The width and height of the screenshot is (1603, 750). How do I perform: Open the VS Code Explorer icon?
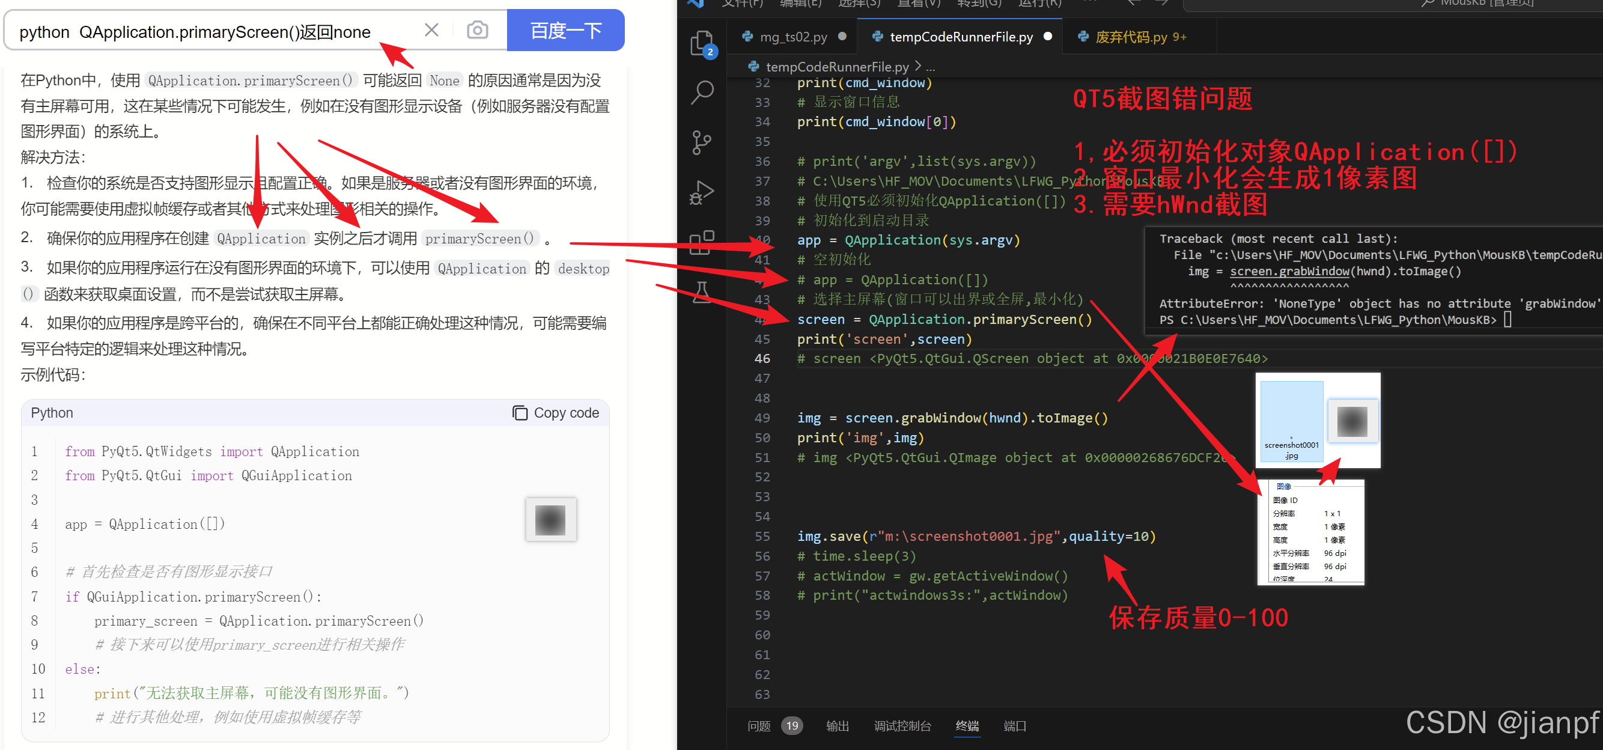(x=701, y=43)
